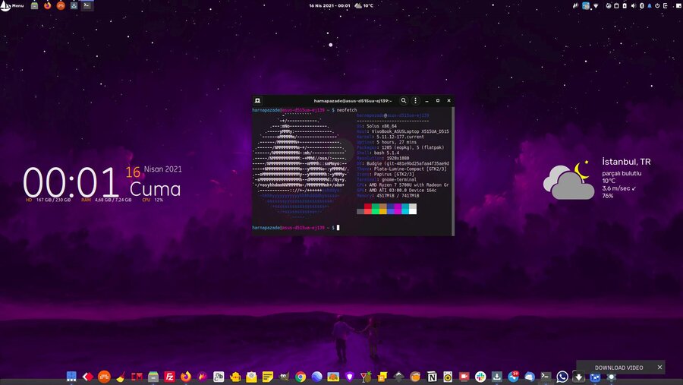This screenshot has width=683, height=385.
Task: Launch WhatsApp from the dock
Action: tap(562, 377)
